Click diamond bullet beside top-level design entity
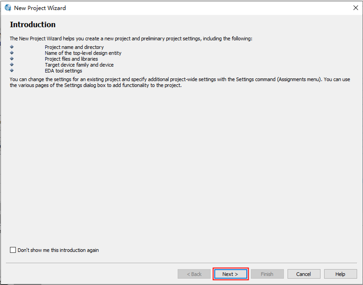 click(12, 53)
